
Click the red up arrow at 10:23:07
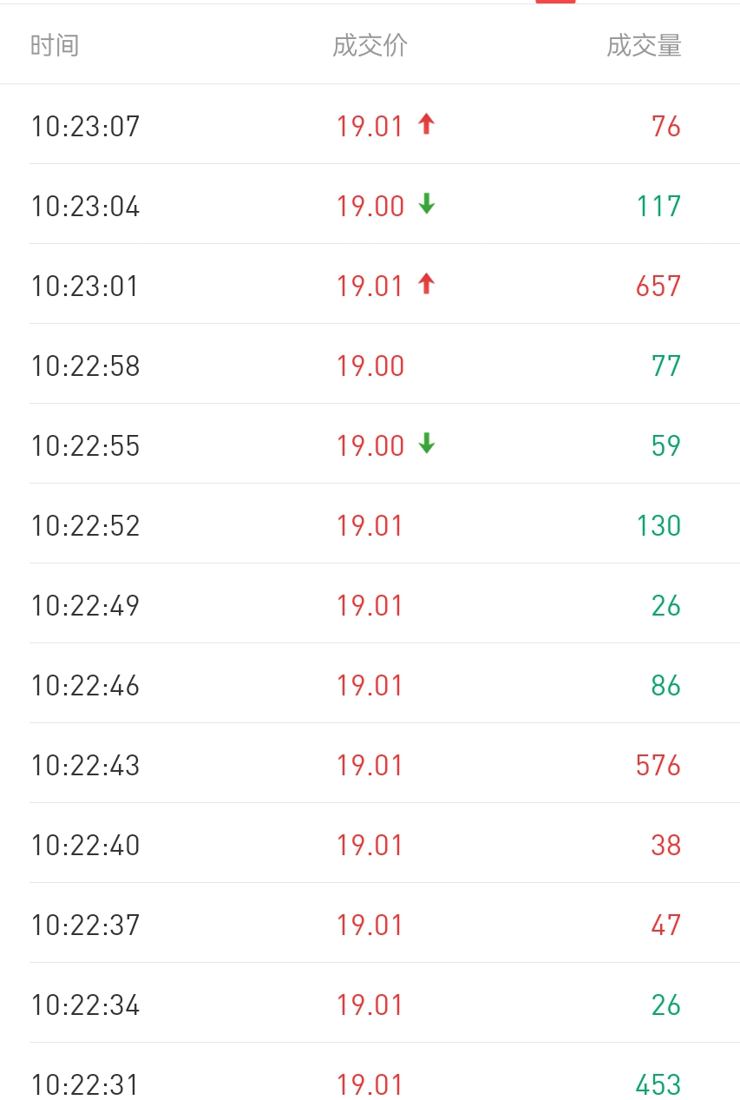click(x=425, y=125)
